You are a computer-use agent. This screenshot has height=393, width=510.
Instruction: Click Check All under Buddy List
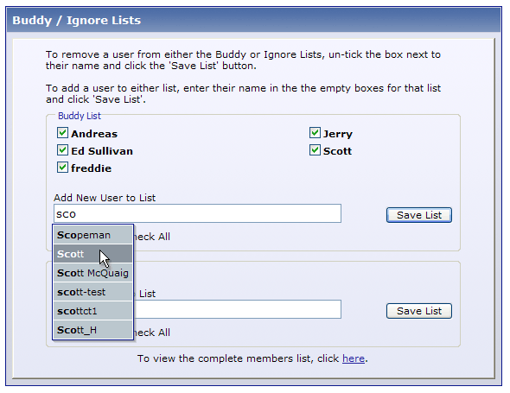(x=152, y=237)
